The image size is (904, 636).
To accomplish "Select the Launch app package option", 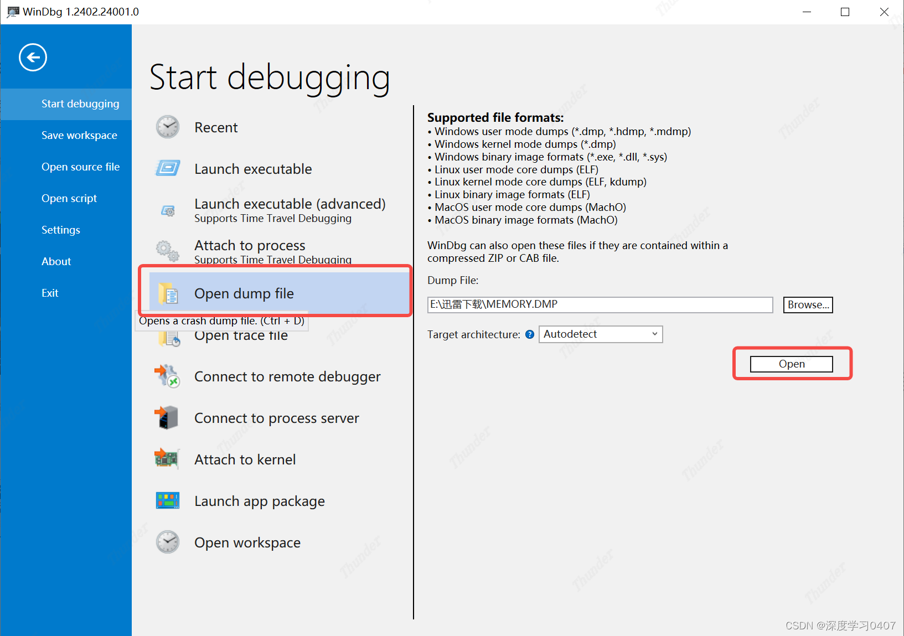I will pos(260,501).
